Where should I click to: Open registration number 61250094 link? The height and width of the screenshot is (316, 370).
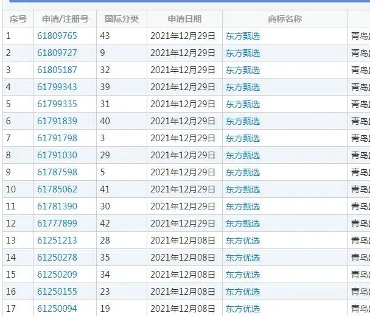(57, 309)
